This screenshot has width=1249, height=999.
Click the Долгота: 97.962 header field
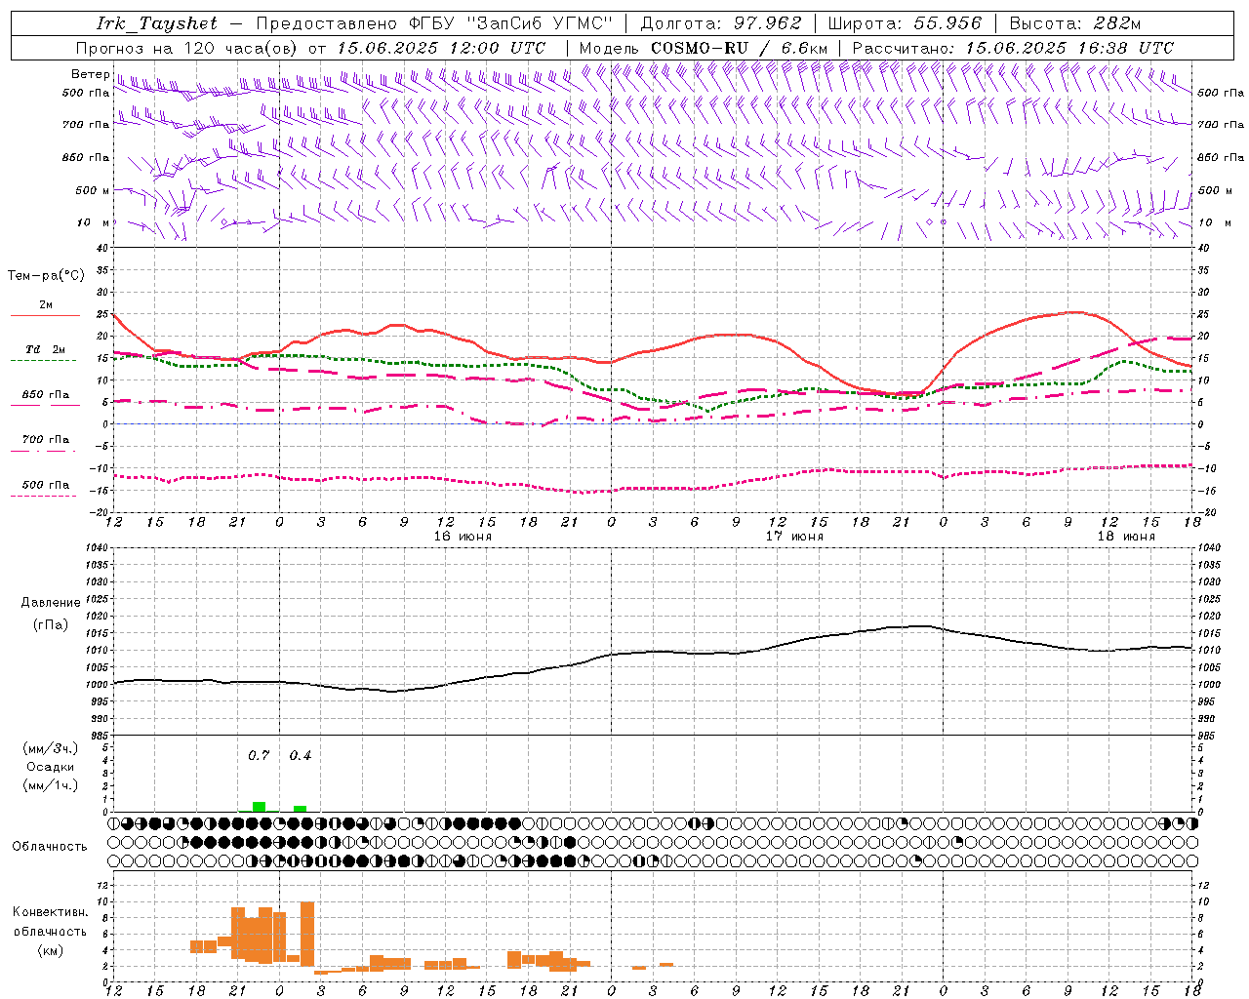pos(720,23)
